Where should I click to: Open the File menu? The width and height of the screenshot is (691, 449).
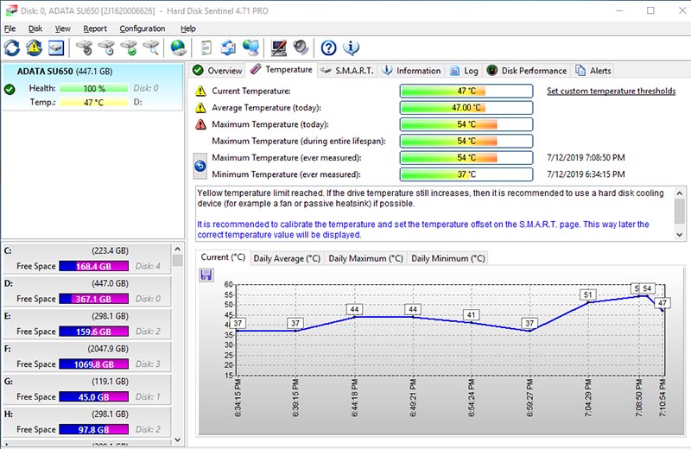pos(10,28)
